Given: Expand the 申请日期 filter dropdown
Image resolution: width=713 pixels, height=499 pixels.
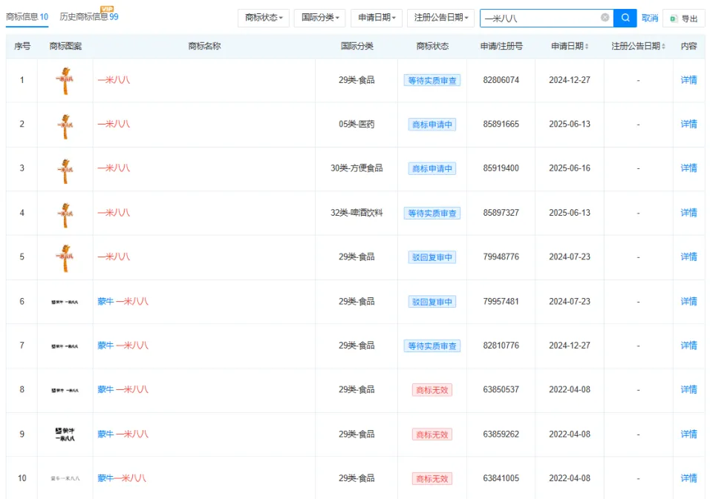Looking at the screenshot, I should coord(376,18).
